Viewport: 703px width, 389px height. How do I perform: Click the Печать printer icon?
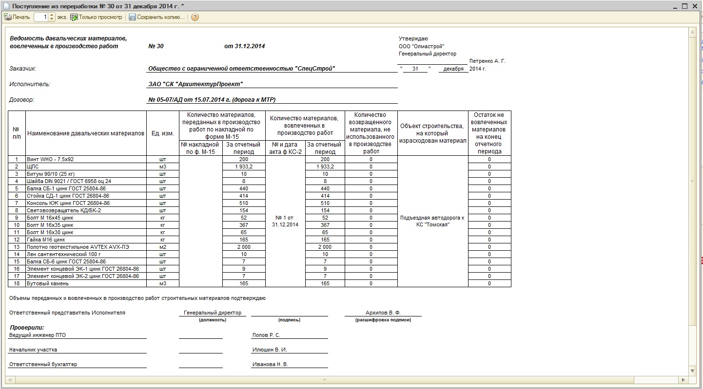(7, 17)
